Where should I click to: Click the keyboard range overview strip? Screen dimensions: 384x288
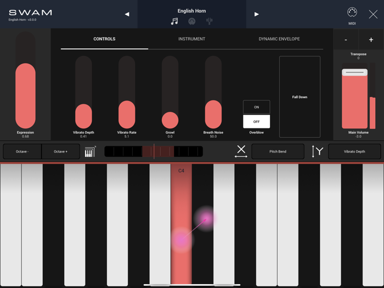[x=154, y=151]
